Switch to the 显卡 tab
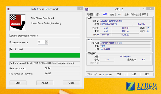 127,15
